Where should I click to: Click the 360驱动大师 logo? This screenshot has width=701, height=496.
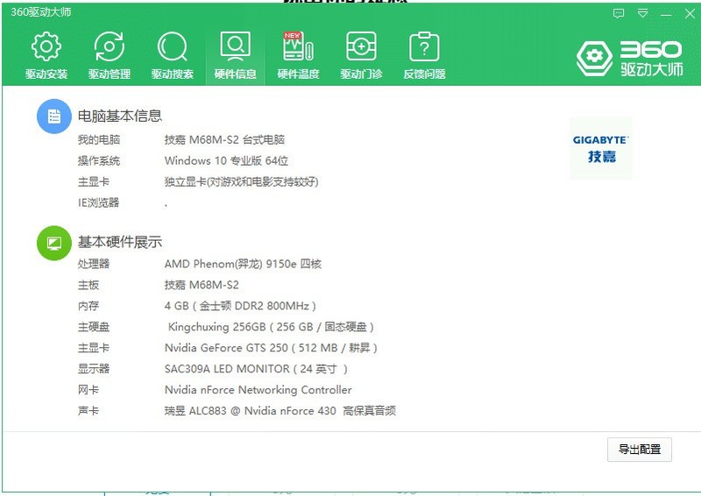[629, 59]
